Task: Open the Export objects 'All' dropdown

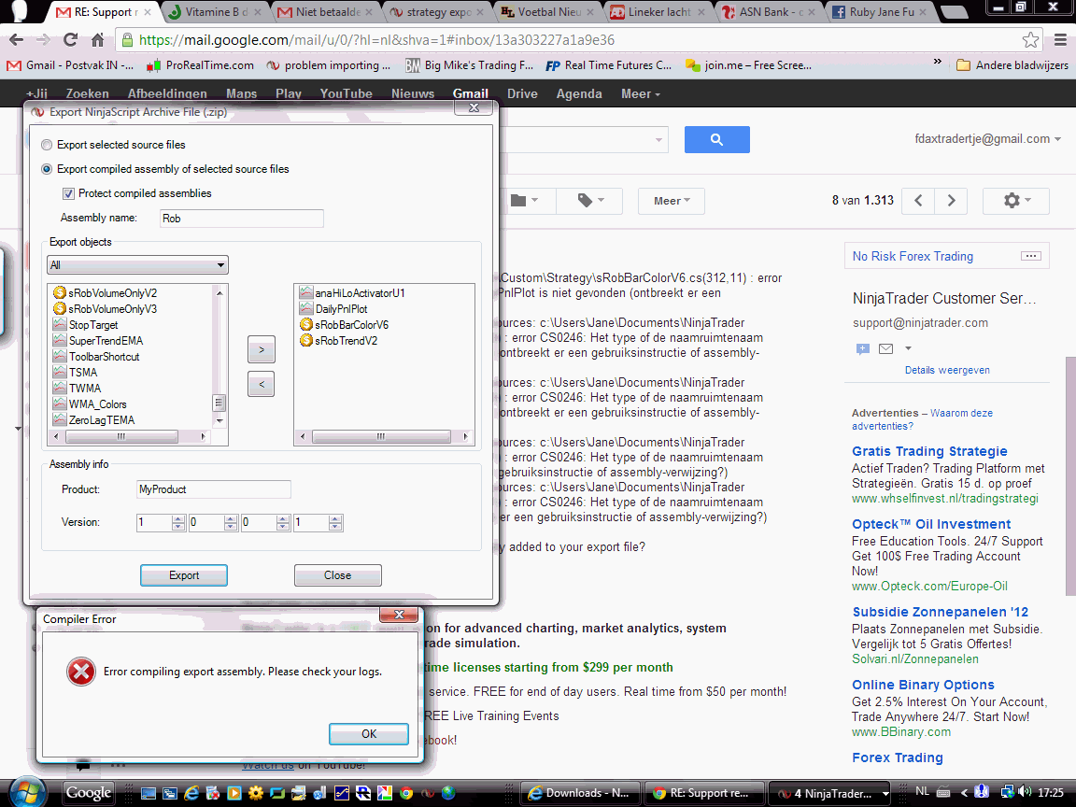Action: pos(137,265)
